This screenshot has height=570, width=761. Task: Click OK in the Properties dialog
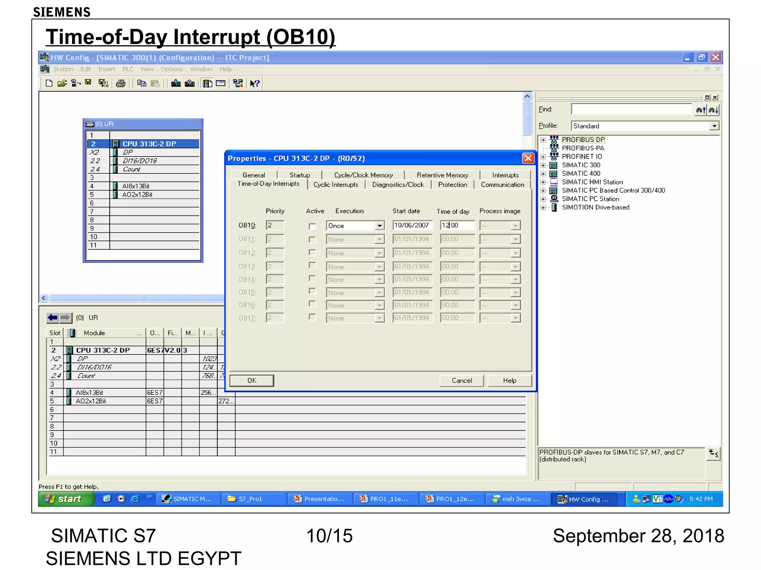(x=252, y=380)
